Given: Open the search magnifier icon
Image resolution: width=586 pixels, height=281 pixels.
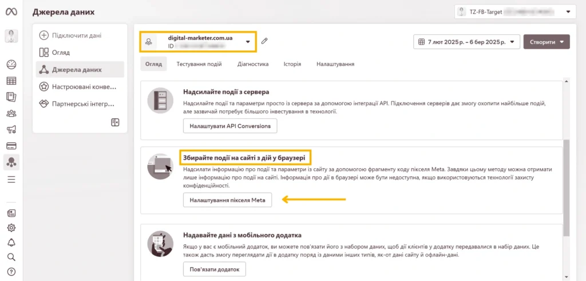Looking at the screenshot, I should (x=11, y=257).
